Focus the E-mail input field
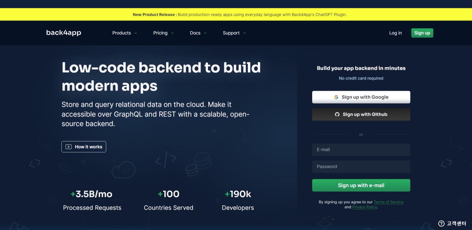This screenshot has width=472, height=230. tap(361, 150)
